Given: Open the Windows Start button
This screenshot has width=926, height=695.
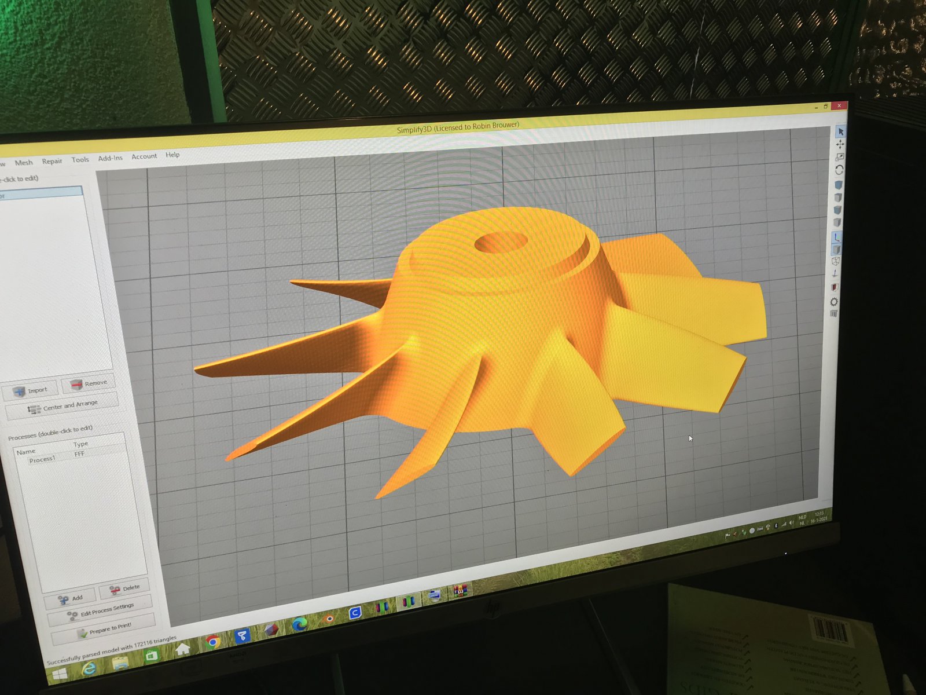Looking at the screenshot, I should [60, 674].
